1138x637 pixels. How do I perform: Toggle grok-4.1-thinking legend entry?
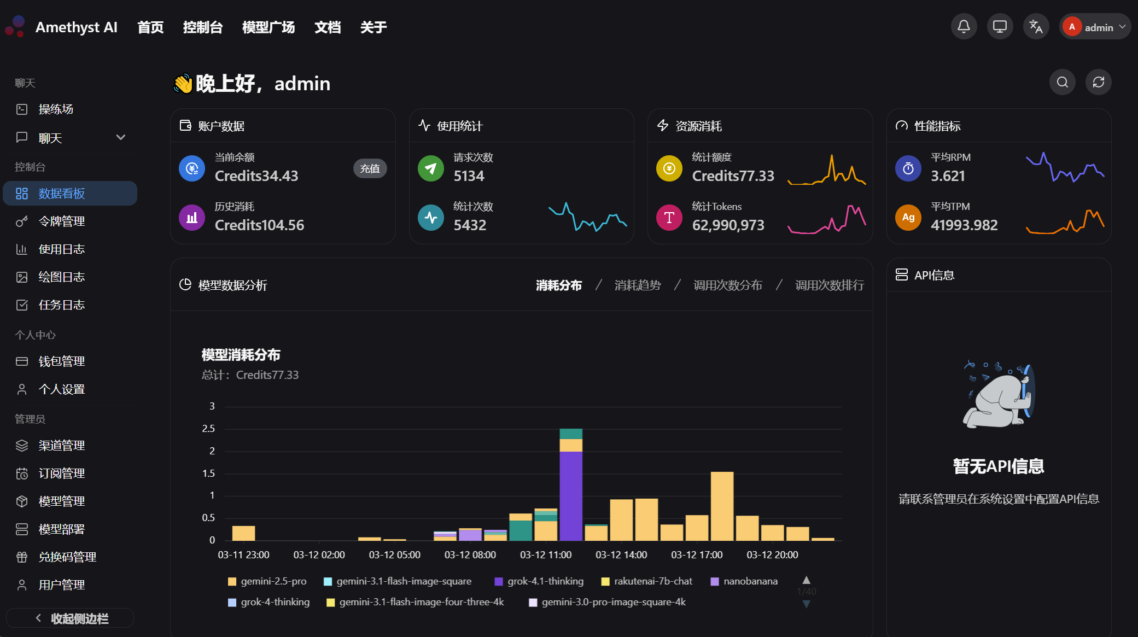click(539, 581)
